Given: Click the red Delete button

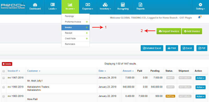Looking at the screenshot, I should point(7,64).
